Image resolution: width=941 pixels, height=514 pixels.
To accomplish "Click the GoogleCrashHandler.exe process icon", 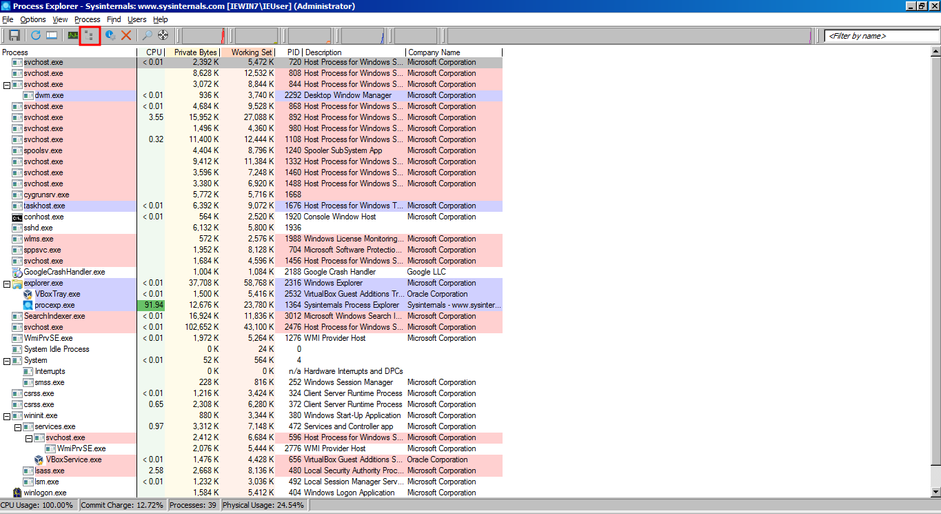I will tap(17, 272).
